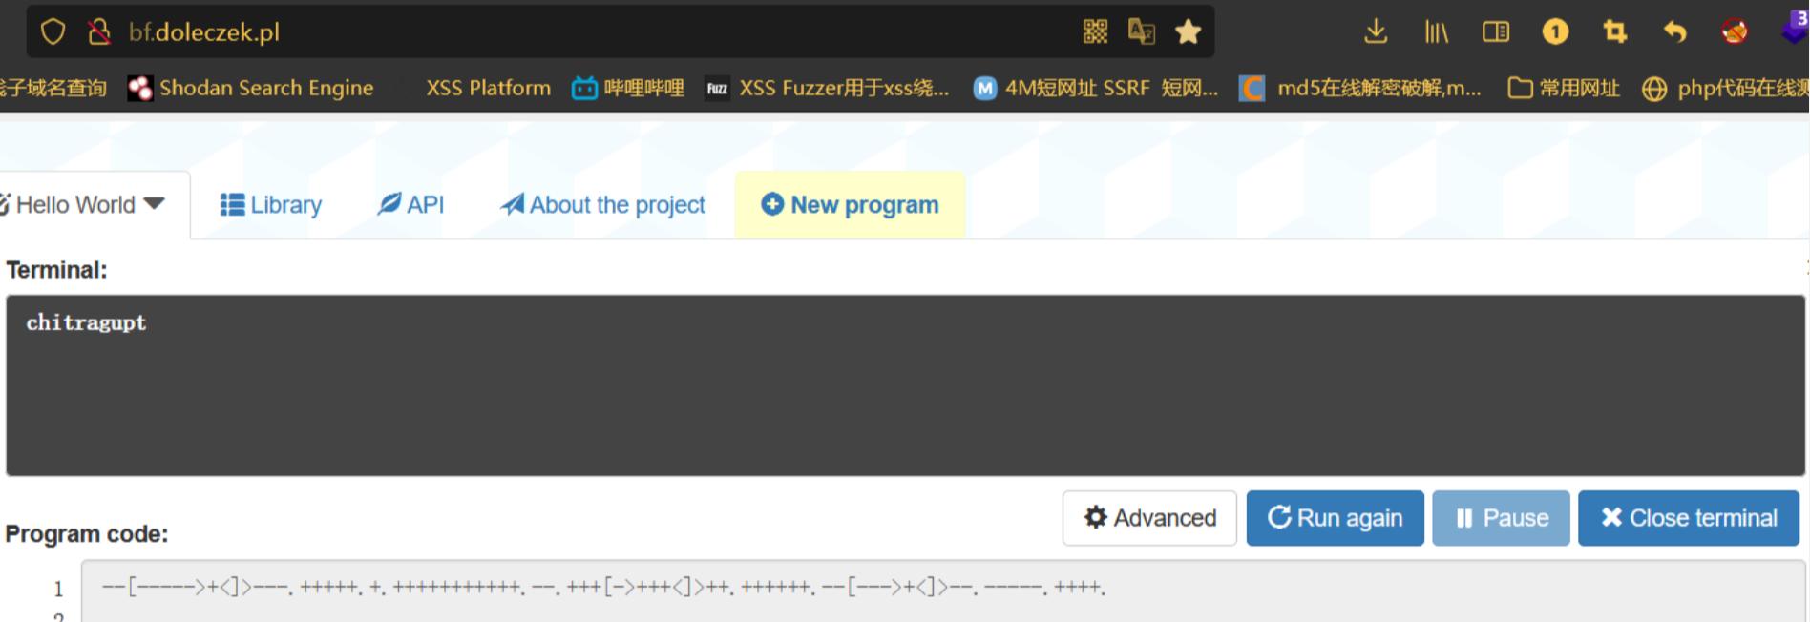Open the 4M短网址 SSRF bookmark
This screenshot has width=1810, height=622.
pos(1096,89)
